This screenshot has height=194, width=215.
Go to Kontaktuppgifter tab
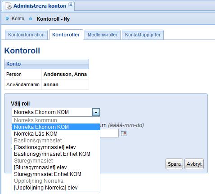143,35
